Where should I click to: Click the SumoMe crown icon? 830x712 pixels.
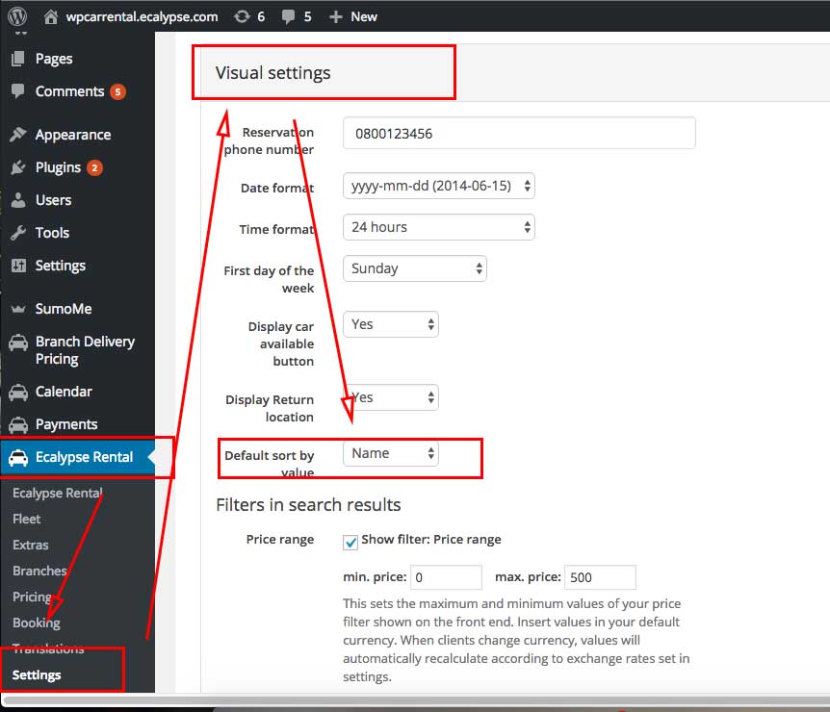pyautogui.click(x=18, y=309)
